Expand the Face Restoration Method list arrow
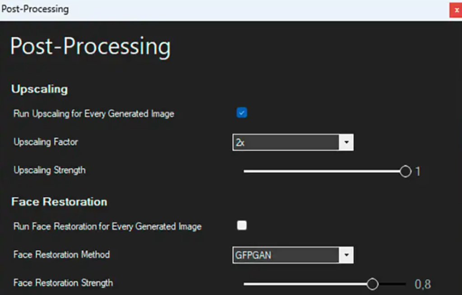Image resolution: width=462 pixels, height=295 pixels. (x=346, y=255)
